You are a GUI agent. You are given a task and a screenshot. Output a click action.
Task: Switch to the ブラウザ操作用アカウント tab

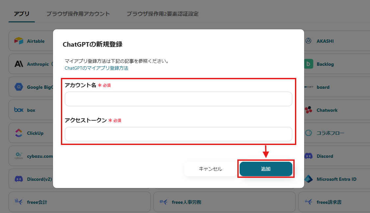[78, 14]
